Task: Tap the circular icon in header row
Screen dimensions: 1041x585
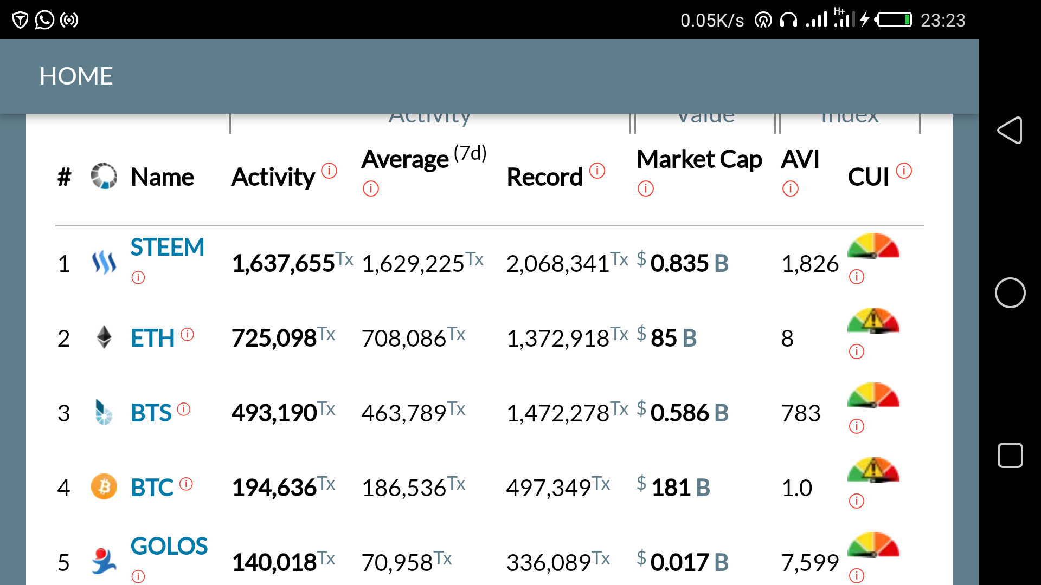Action: (104, 176)
